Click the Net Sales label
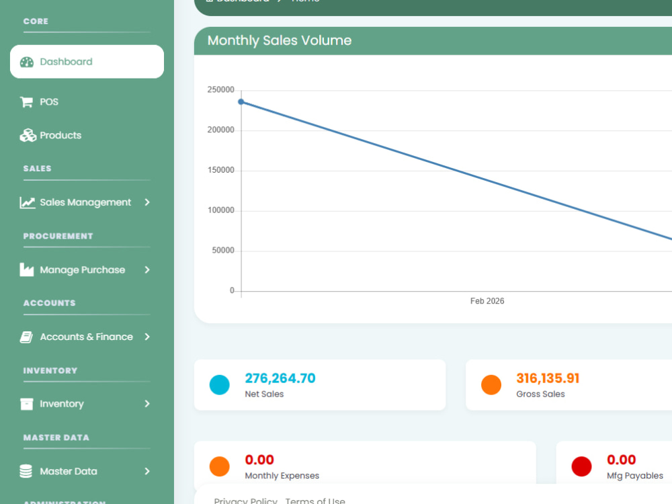Screen dimensions: 672x504 (x=264, y=394)
